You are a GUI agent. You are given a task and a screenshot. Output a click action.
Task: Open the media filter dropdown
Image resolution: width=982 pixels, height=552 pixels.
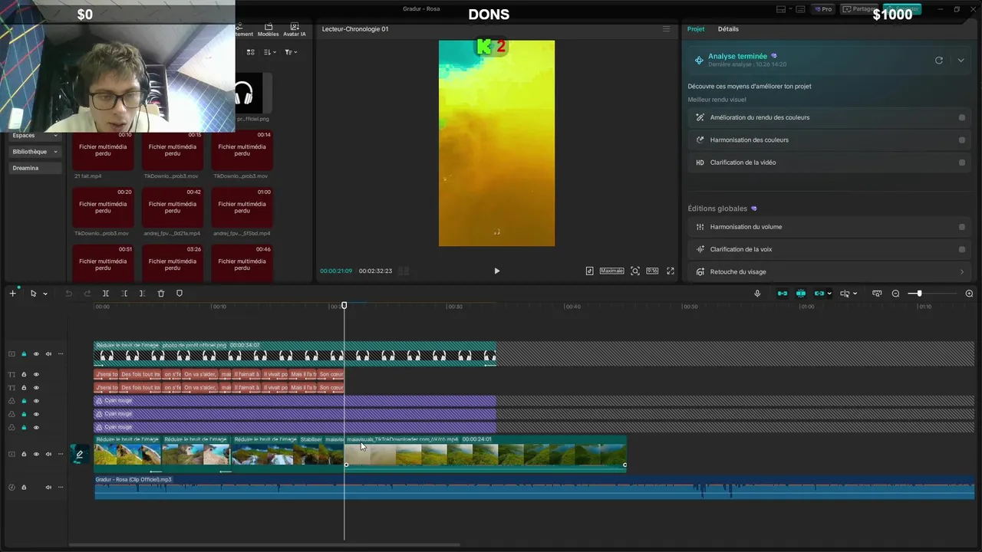[x=291, y=52]
